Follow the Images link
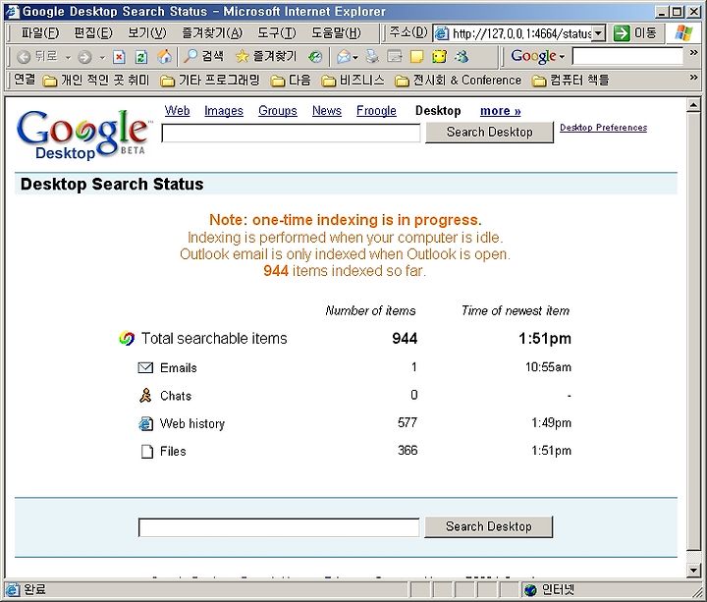Viewport: 707px width, 602px height. [224, 110]
